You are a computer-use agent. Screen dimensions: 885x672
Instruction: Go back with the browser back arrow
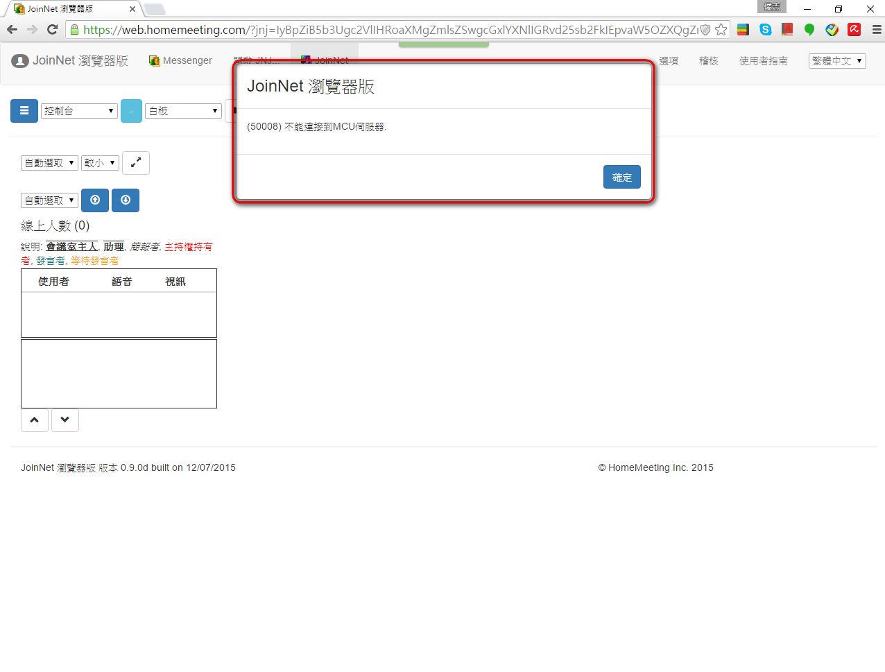coord(12,29)
